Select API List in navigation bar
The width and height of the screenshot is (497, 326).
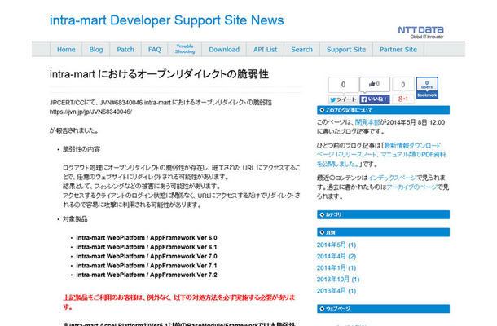[x=265, y=50]
